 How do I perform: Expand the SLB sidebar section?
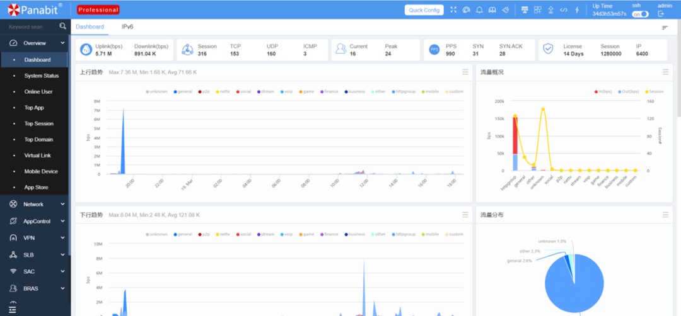(35, 255)
